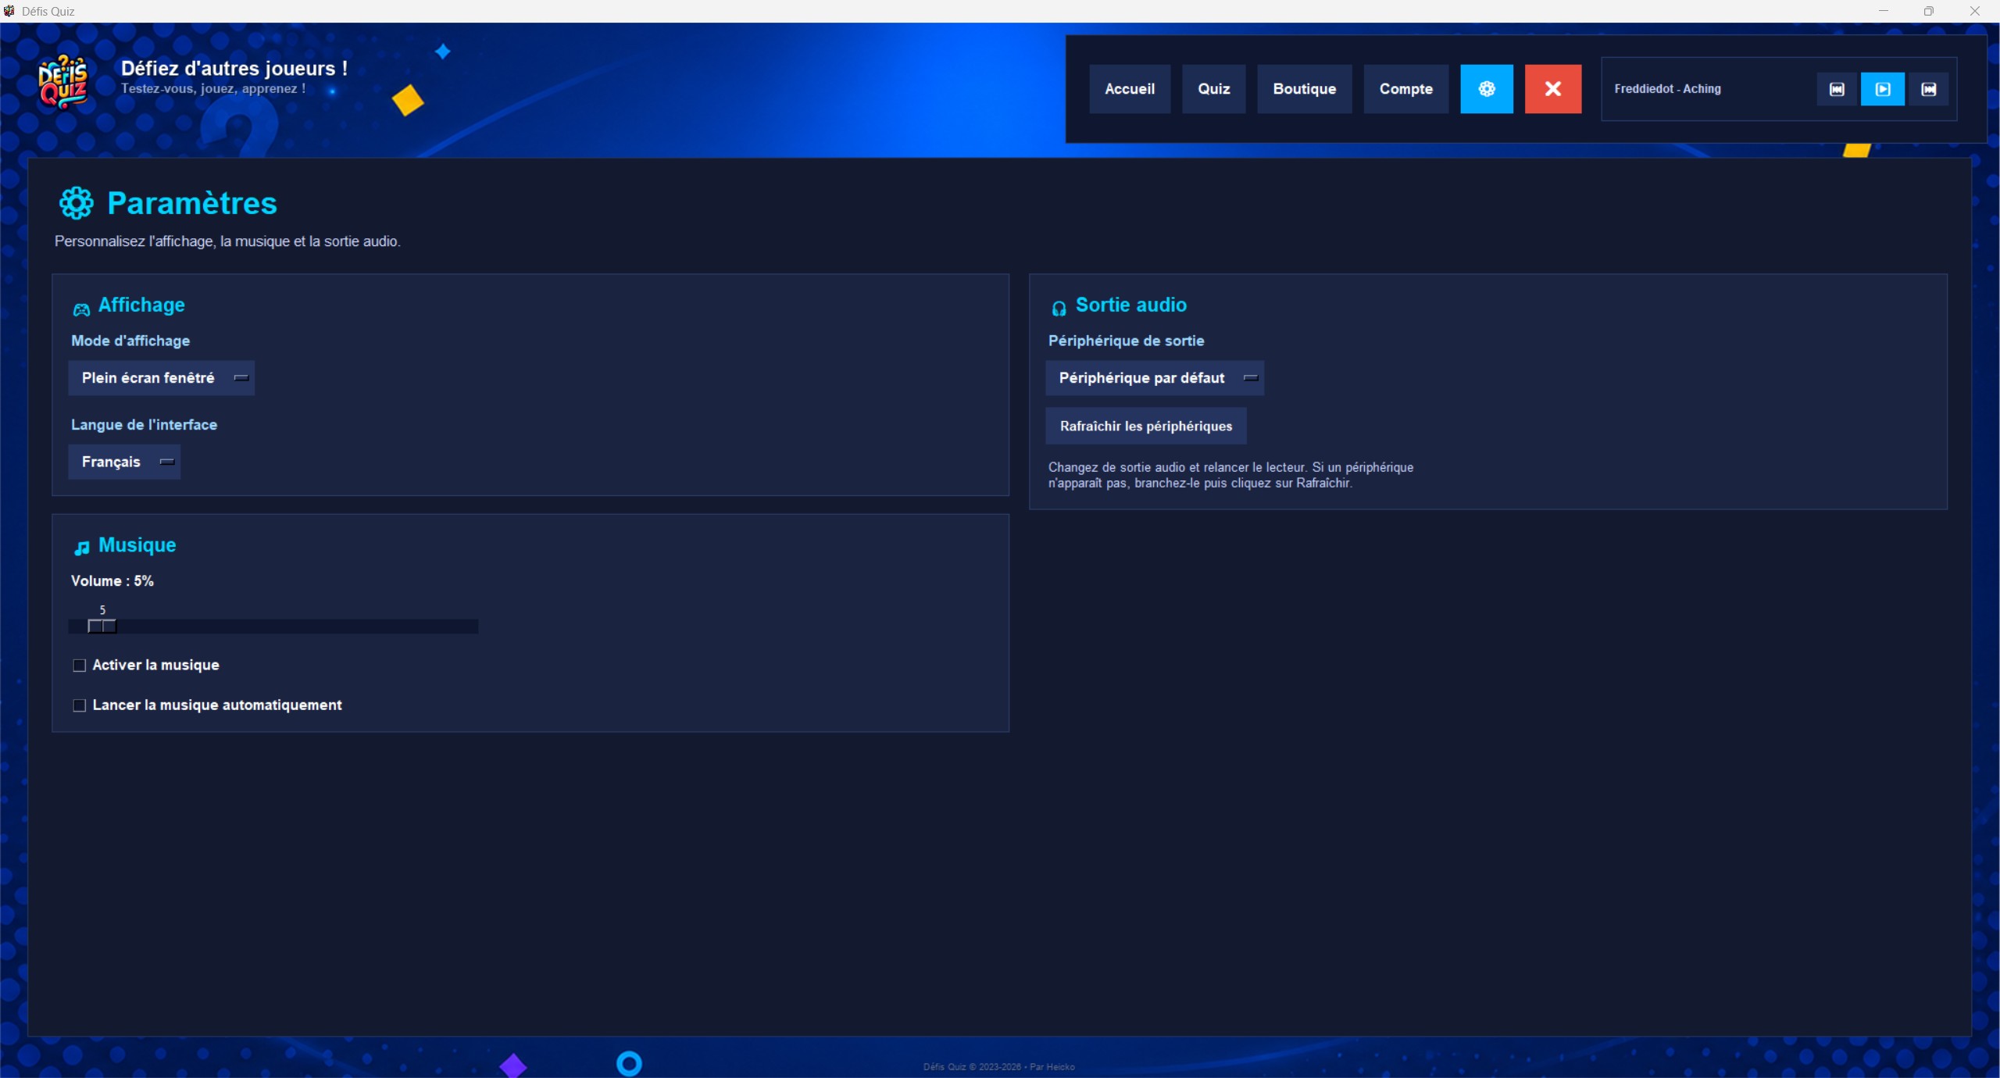The image size is (2000, 1078).
Task: Click the Paramètres heading
Action: click(192, 203)
